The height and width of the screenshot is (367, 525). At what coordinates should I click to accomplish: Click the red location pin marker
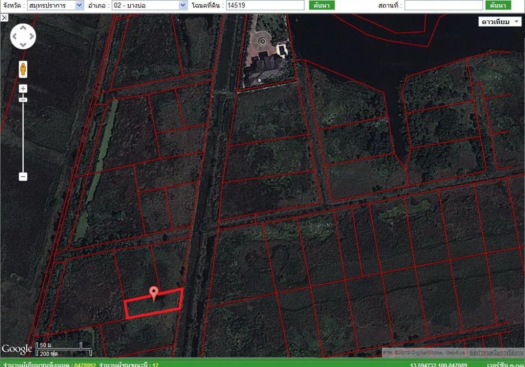(154, 294)
